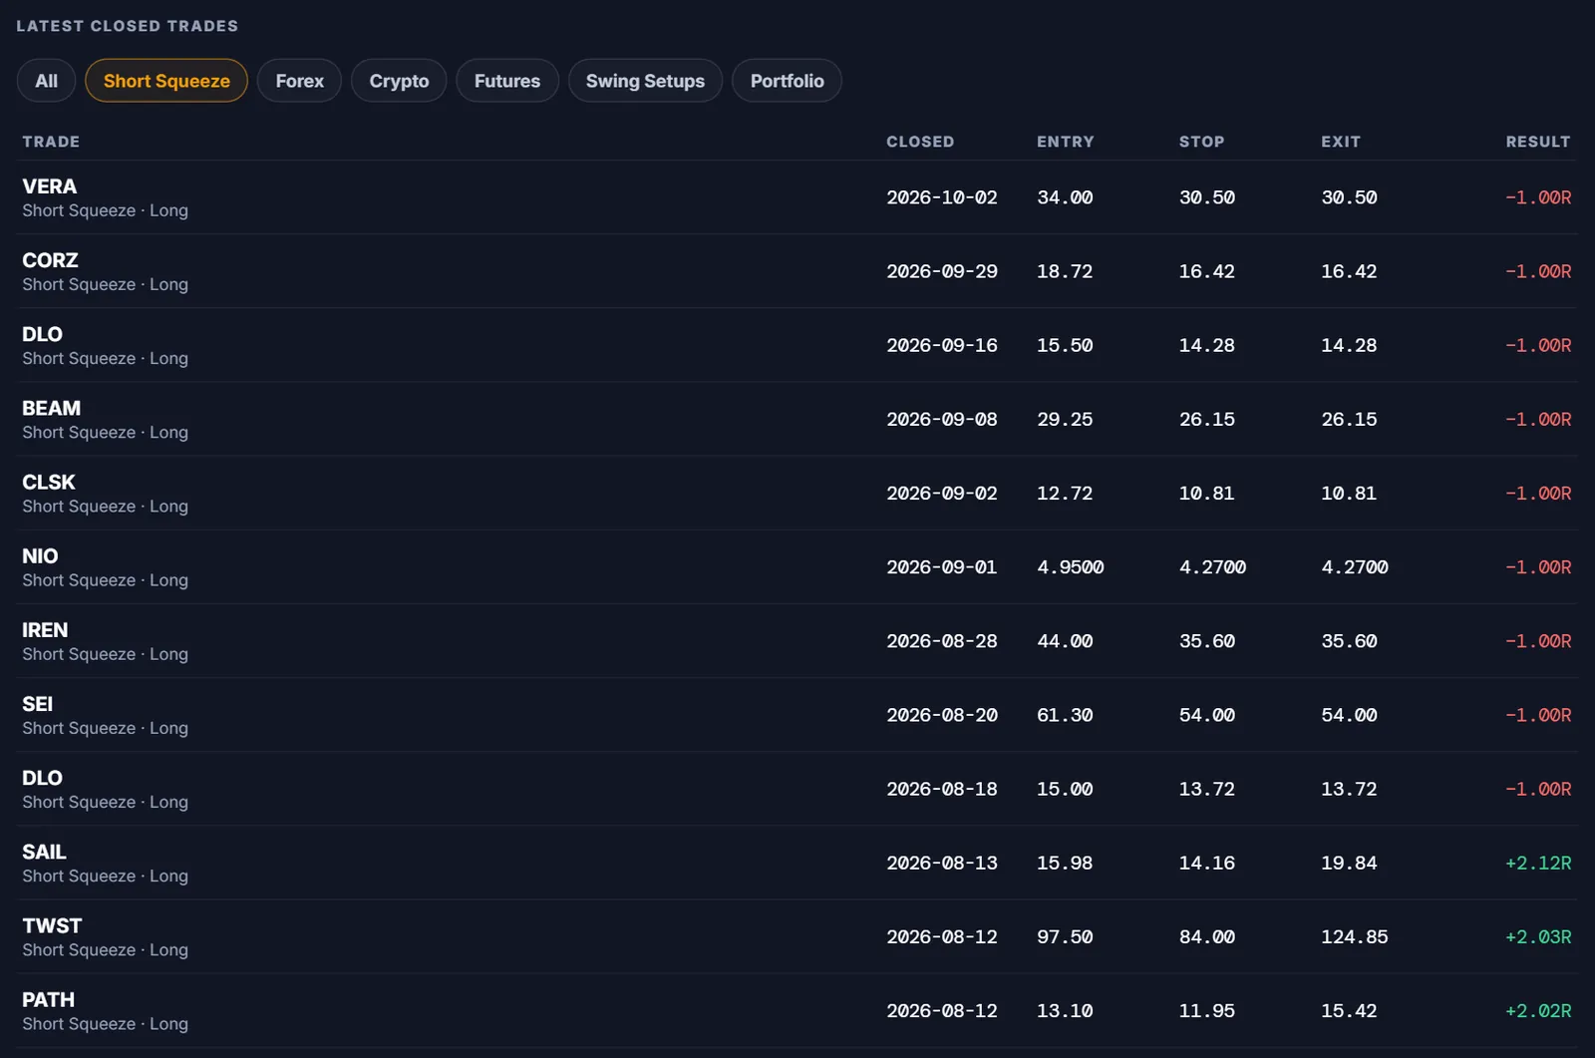Click the 4.9500 entry price for NIO
Screen dimensions: 1595x1058
tap(1070, 567)
